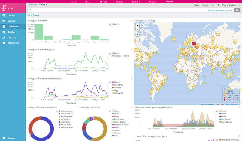Run the search magnifier button
Viewport: 242px width, 141px height.
(237, 10)
